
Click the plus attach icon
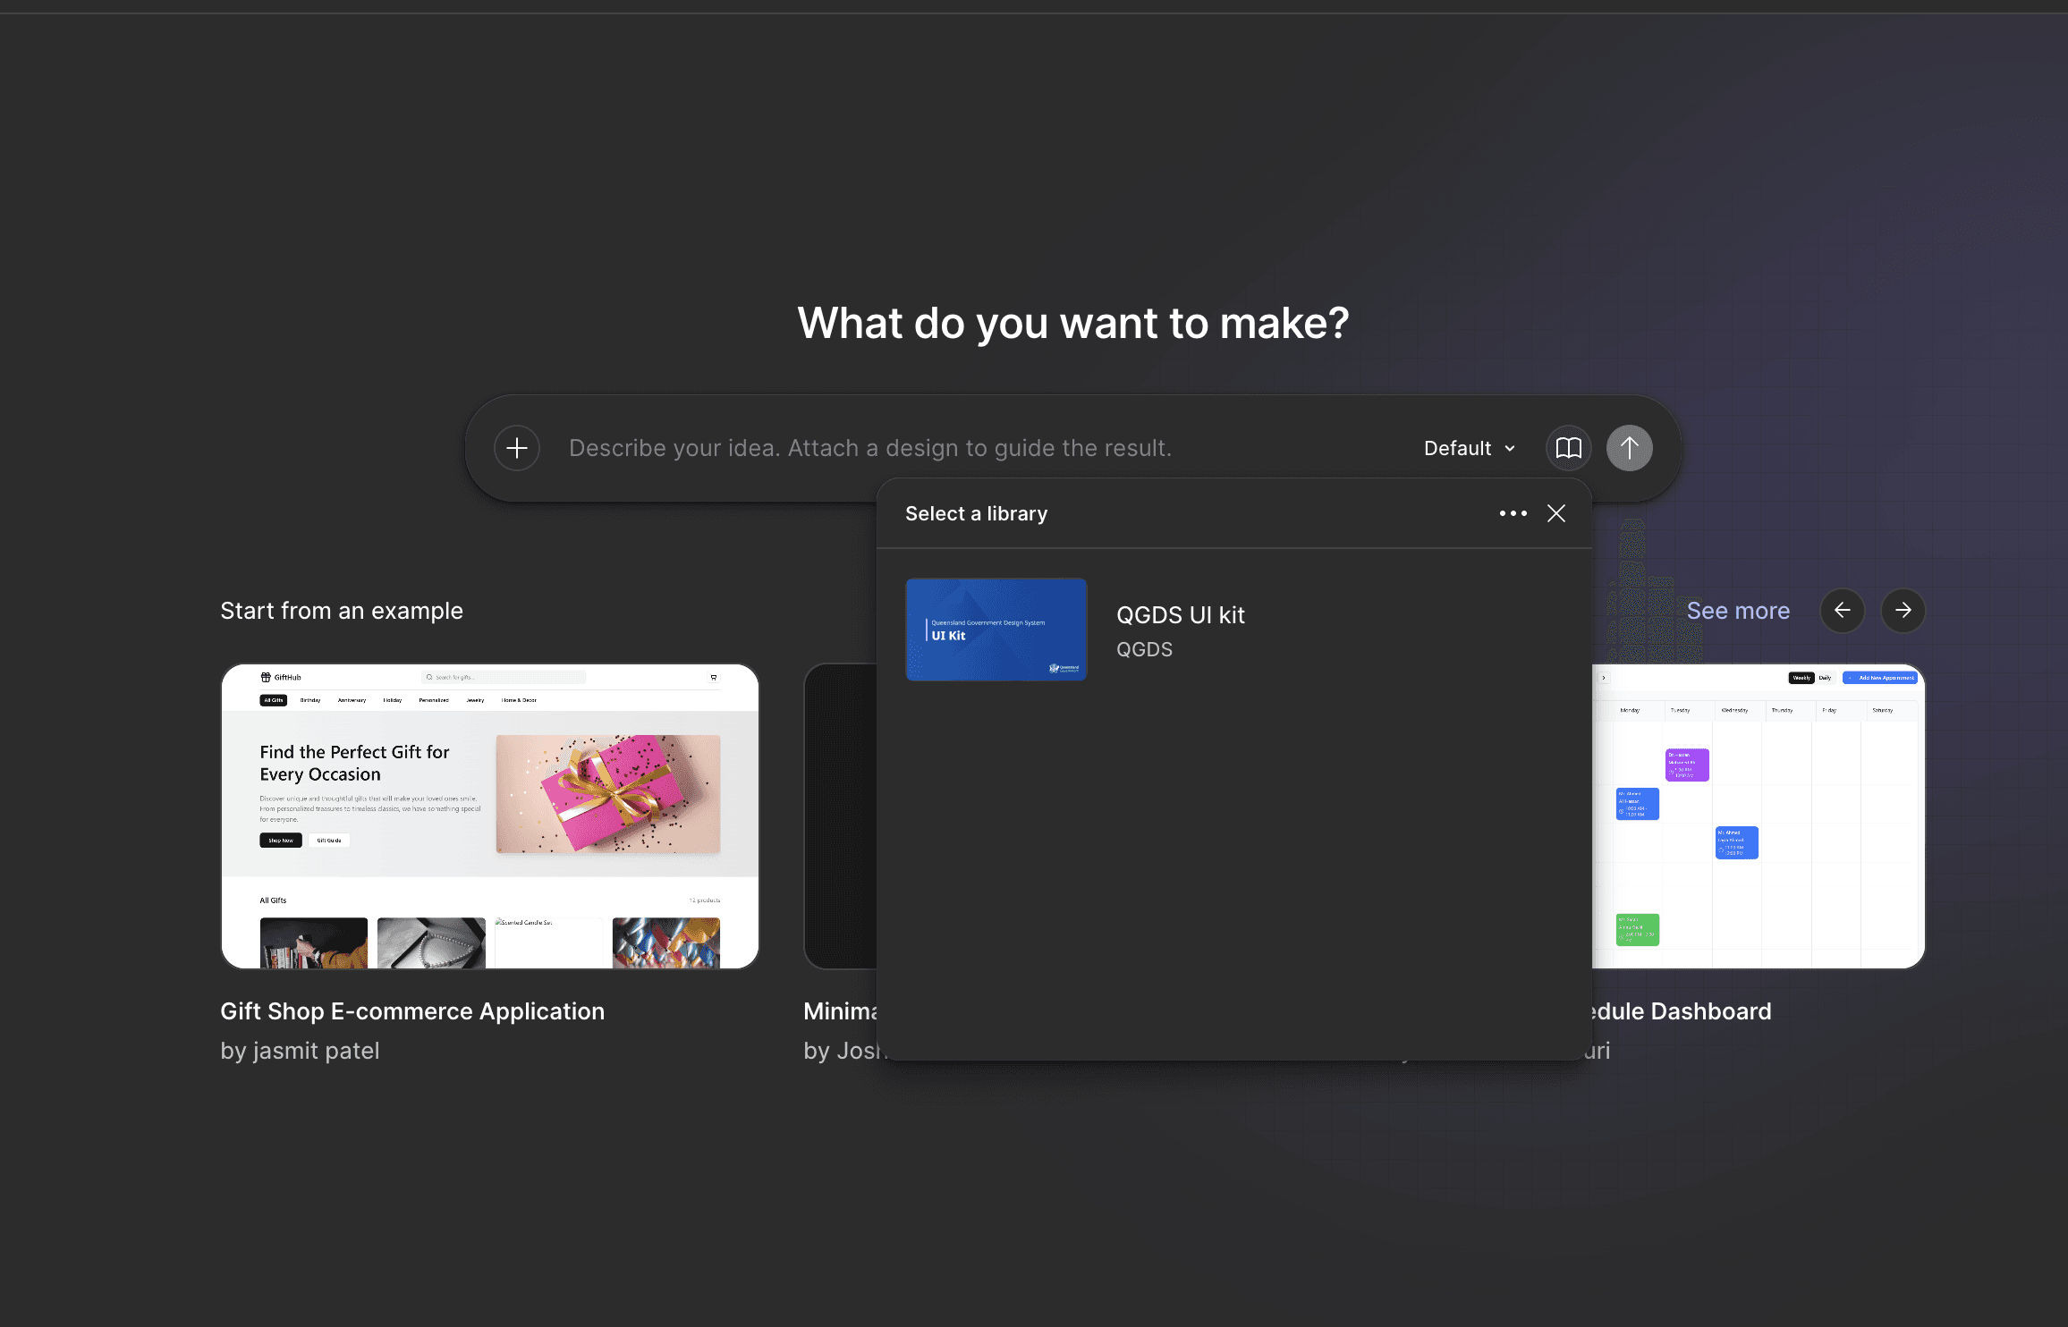[x=517, y=448]
